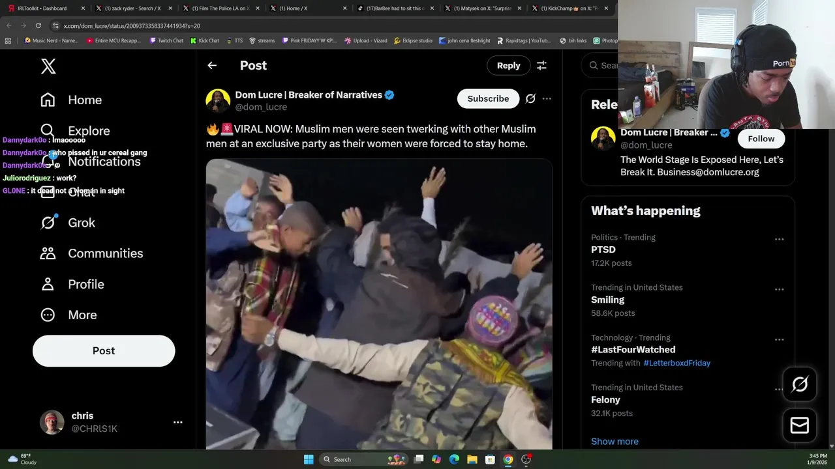This screenshot has height=469, width=835.
Task: Open the Windows Start menu
Action: click(x=309, y=459)
